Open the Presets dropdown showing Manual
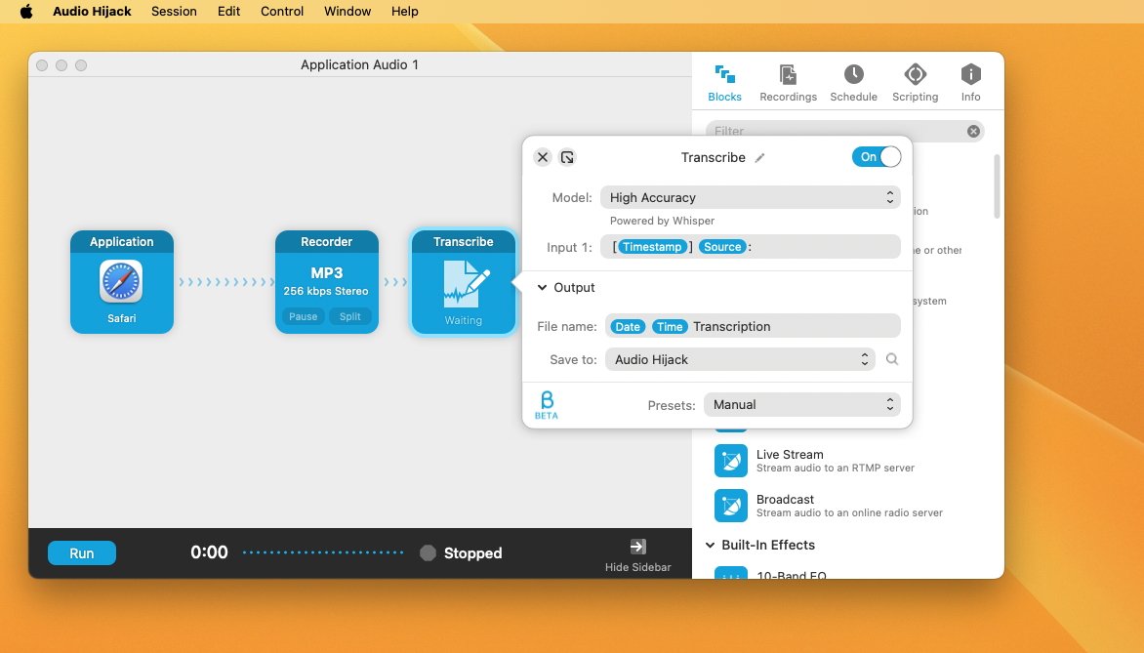 click(x=801, y=404)
